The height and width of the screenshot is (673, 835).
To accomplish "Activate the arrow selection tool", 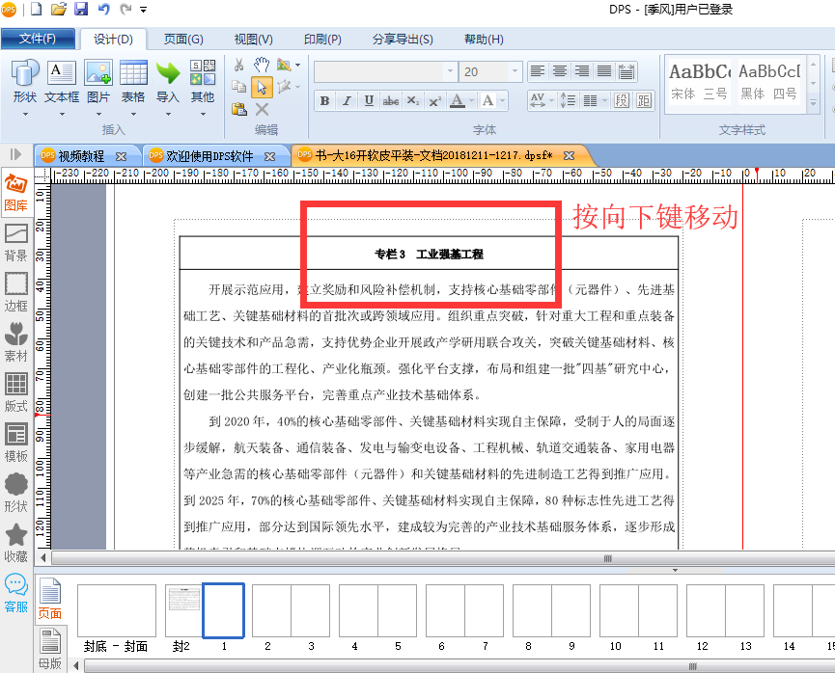I will coord(262,87).
